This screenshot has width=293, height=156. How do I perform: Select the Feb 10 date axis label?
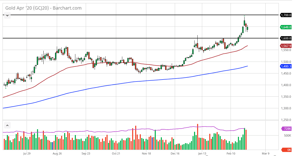coord(231,153)
